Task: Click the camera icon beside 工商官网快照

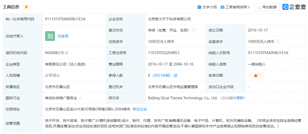Action: coord(222,7)
